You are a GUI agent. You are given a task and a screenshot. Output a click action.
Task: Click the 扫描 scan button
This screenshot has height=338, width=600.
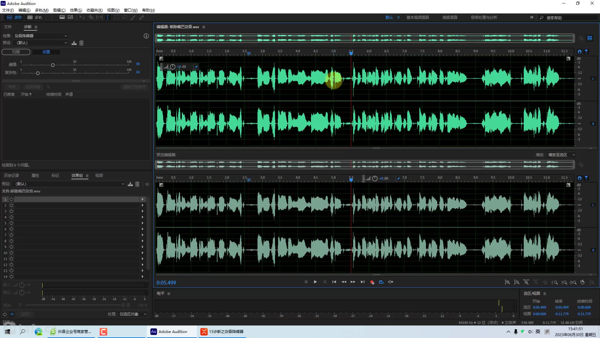tap(16, 52)
